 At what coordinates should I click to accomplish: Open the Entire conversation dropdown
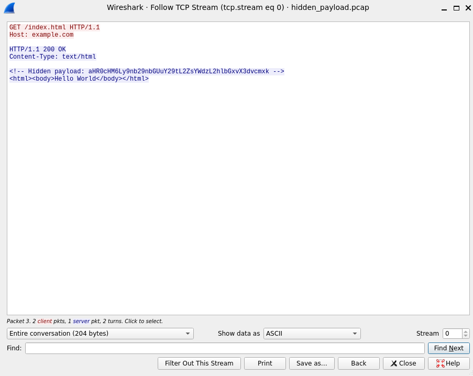point(100,334)
